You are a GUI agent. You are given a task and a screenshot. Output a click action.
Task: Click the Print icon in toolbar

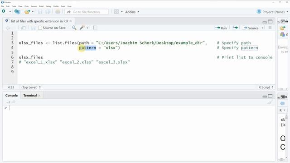[x=58, y=12]
